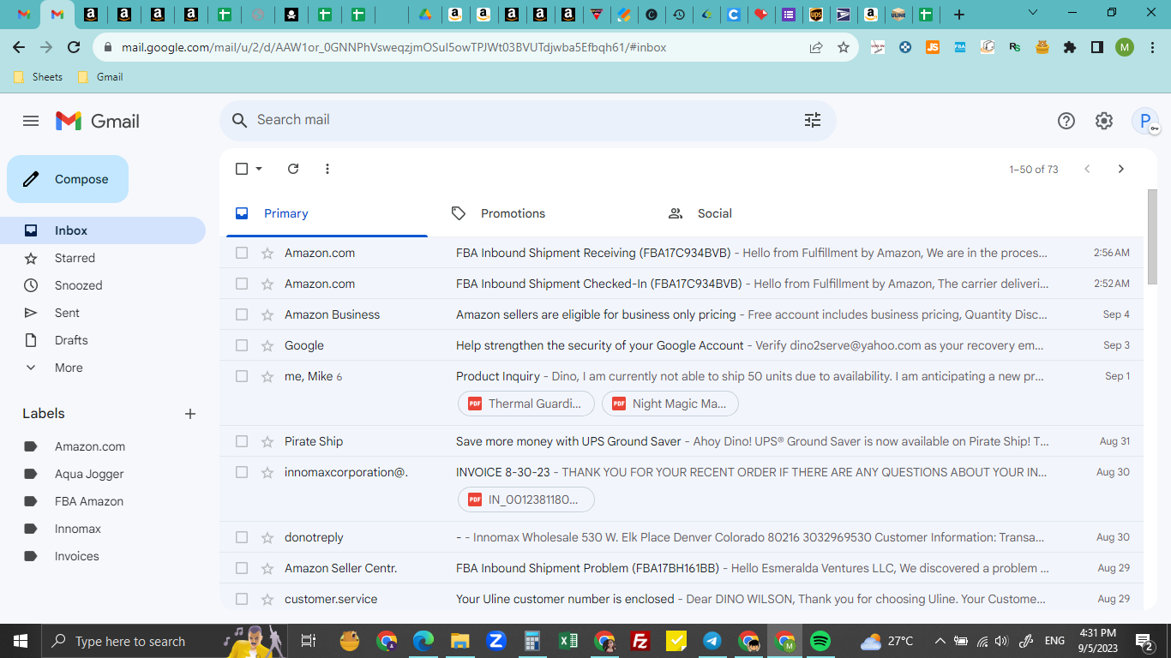Open Excel from the taskbar
1171x658 pixels.
click(568, 641)
